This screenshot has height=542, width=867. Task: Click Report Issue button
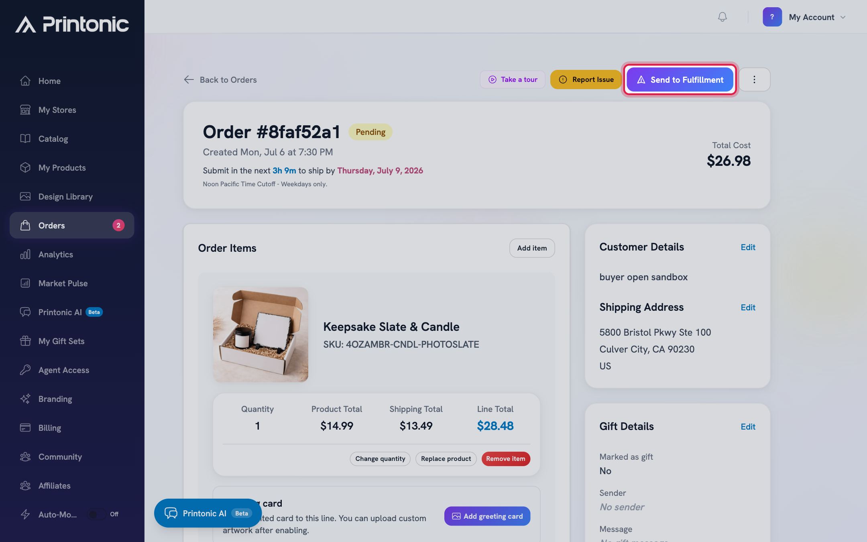(x=586, y=79)
